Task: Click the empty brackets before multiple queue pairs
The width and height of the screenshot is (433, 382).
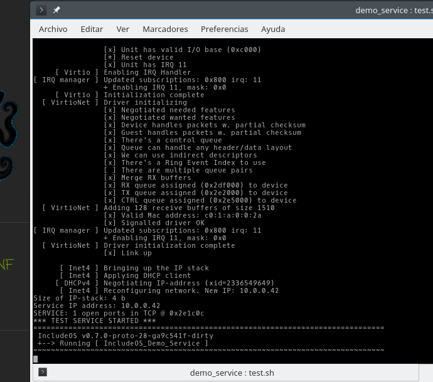Action: pyautogui.click(x=110, y=170)
